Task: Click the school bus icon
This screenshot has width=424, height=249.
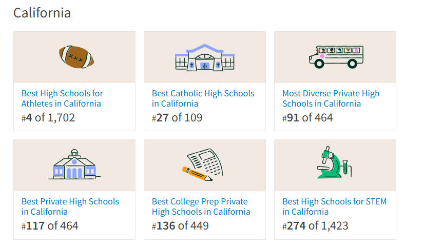Action: click(x=336, y=57)
